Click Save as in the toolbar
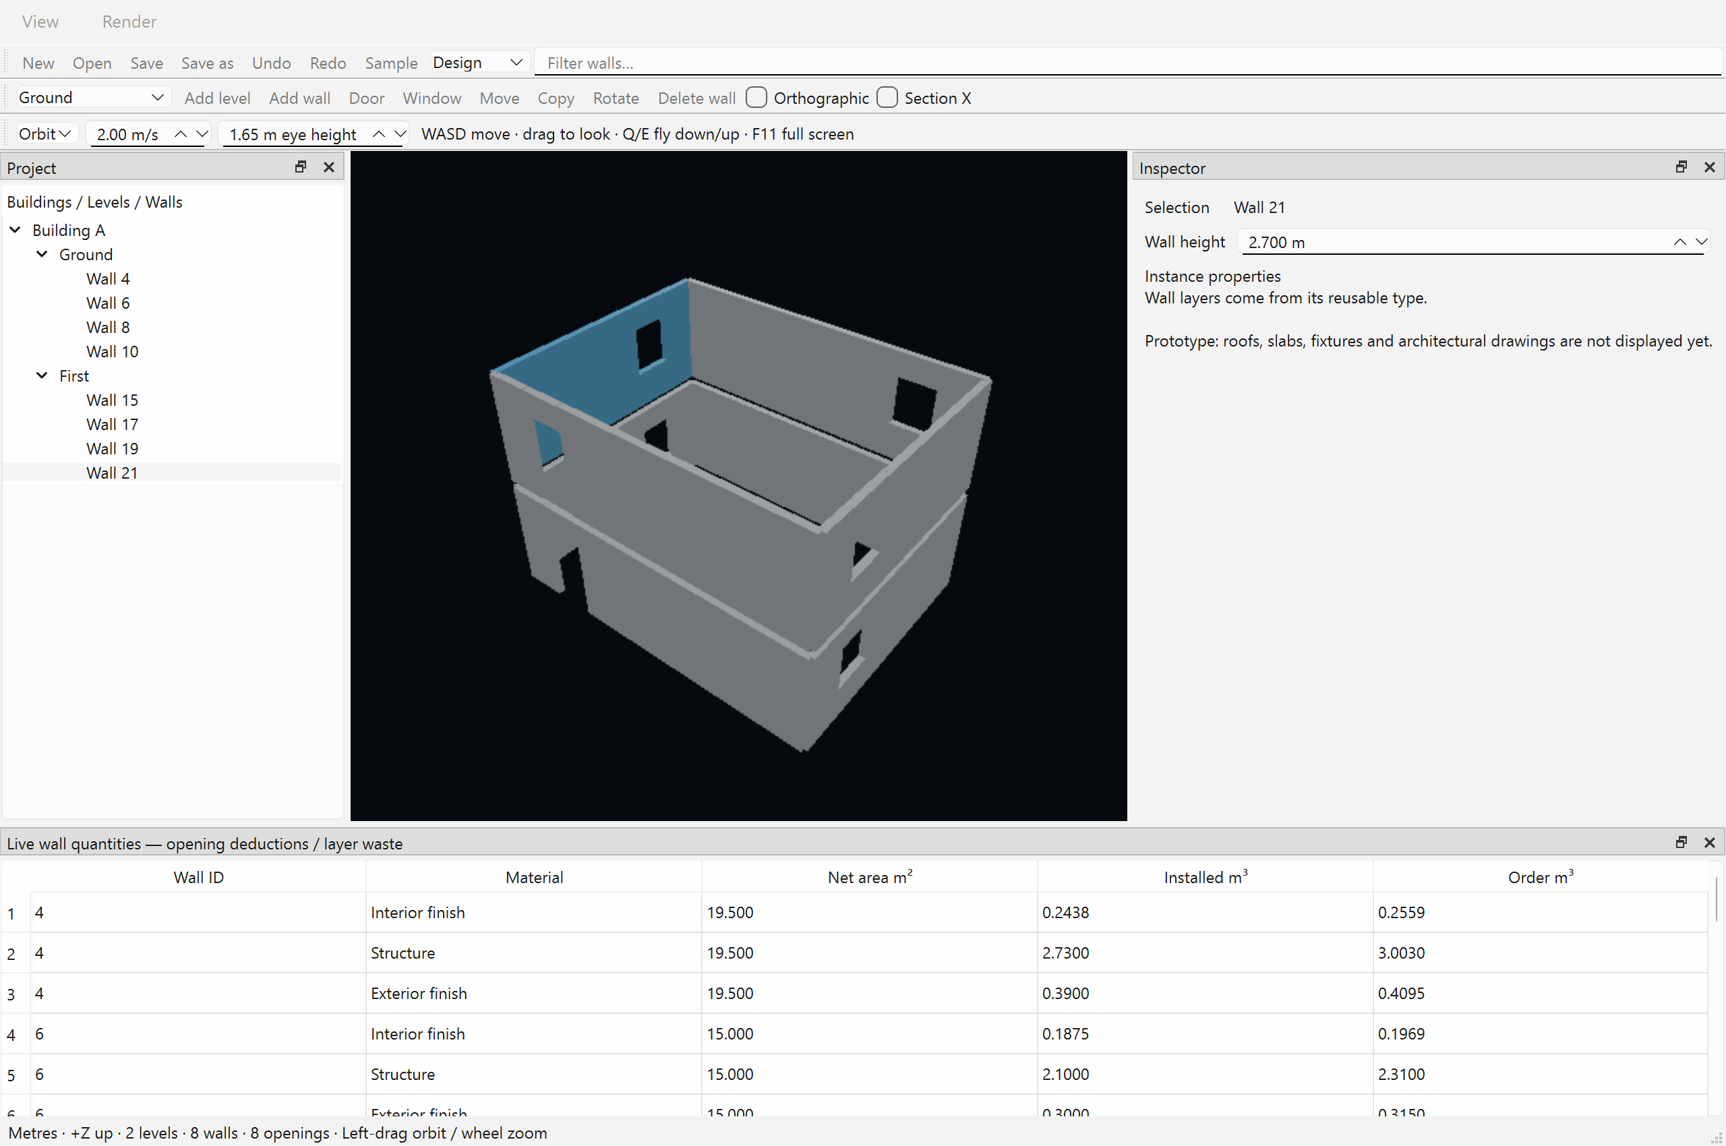Viewport: 1726px width, 1146px height. [x=208, y=63]
